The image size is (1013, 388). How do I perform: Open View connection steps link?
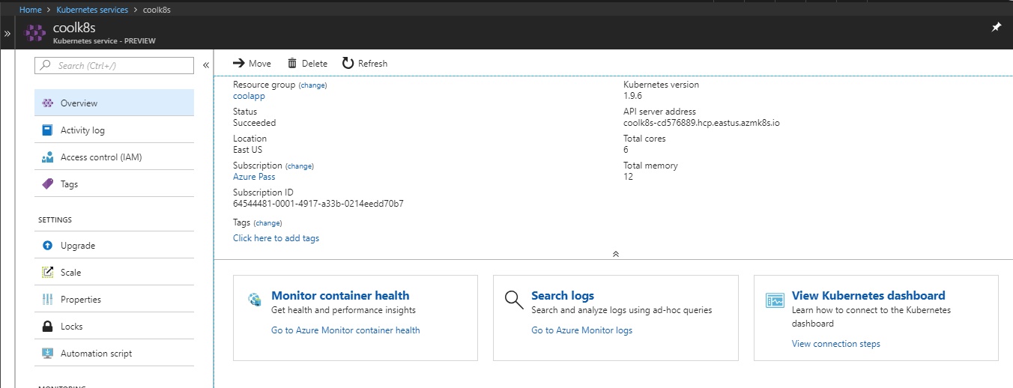pos(835,344)
